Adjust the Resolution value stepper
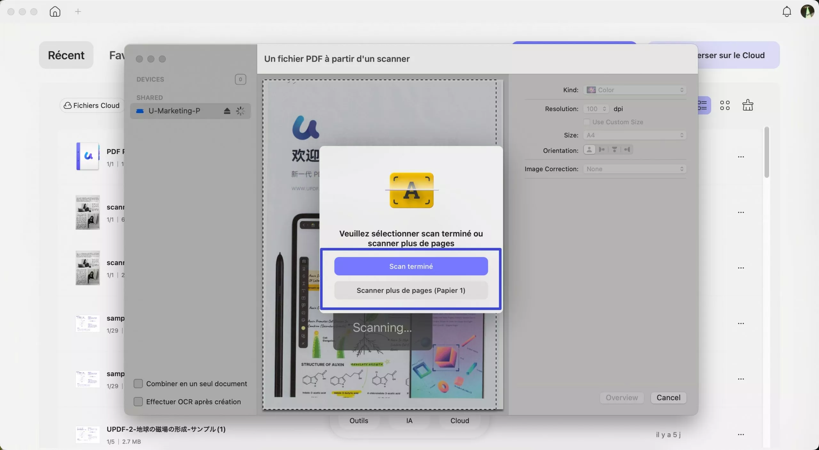Viewport: 819px width, 450px height. [x=604, y=109]
